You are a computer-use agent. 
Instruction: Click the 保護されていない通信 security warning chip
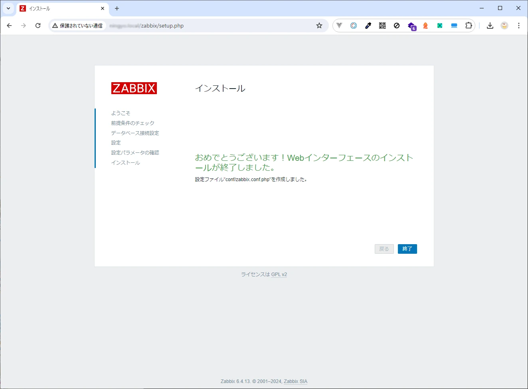[x=77, y=26]
